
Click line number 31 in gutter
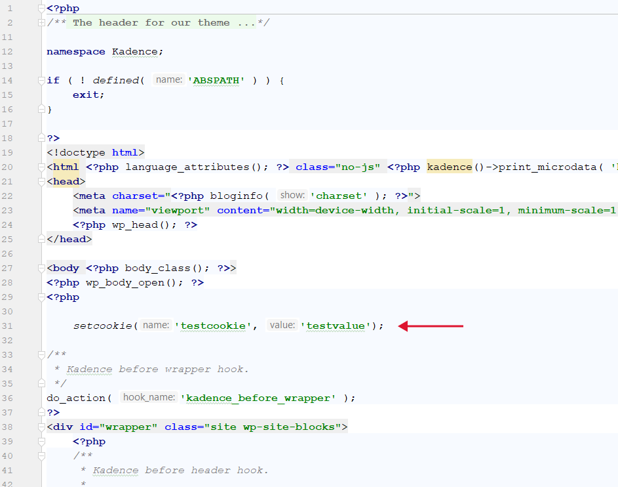click(7, 326)
